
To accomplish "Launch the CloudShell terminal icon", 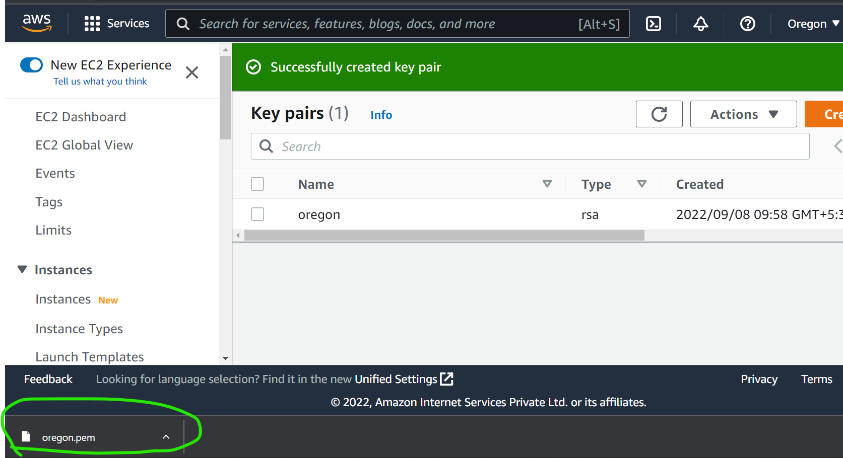I will click(x=654, y=24).
